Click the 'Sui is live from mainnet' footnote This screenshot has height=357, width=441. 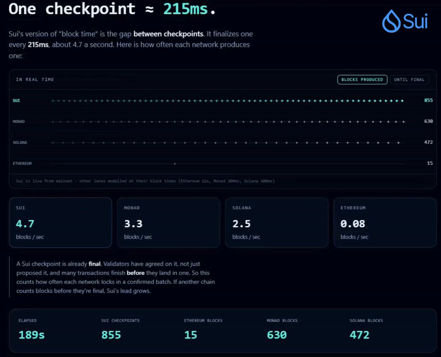click(x=145, y=181)
